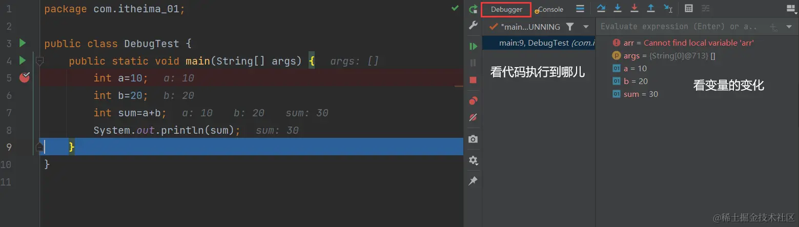The image size is (799, 227).
Task: Open debug panel gear settings
Action: [473, 160]
